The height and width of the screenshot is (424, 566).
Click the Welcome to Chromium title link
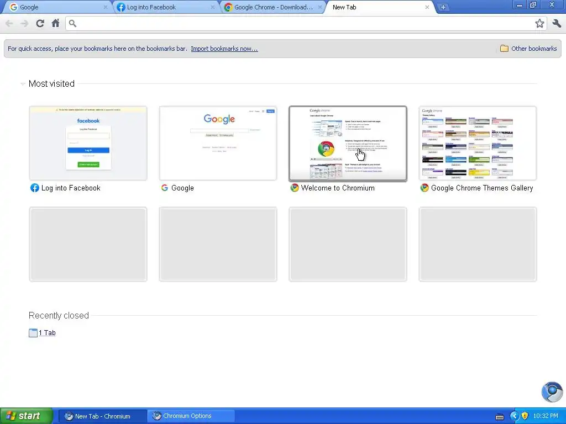338,188
